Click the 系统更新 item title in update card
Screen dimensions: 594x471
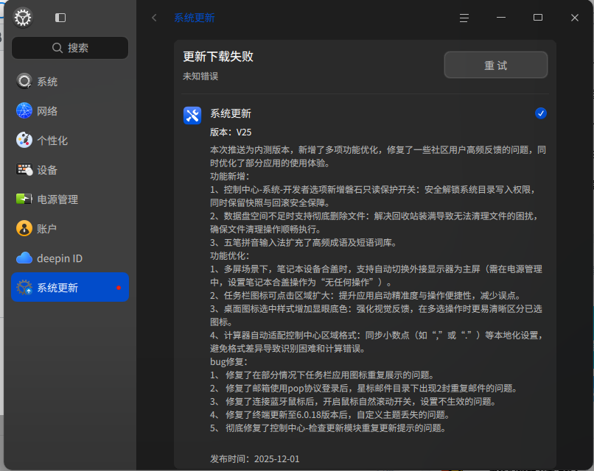(x=231, y=113)
